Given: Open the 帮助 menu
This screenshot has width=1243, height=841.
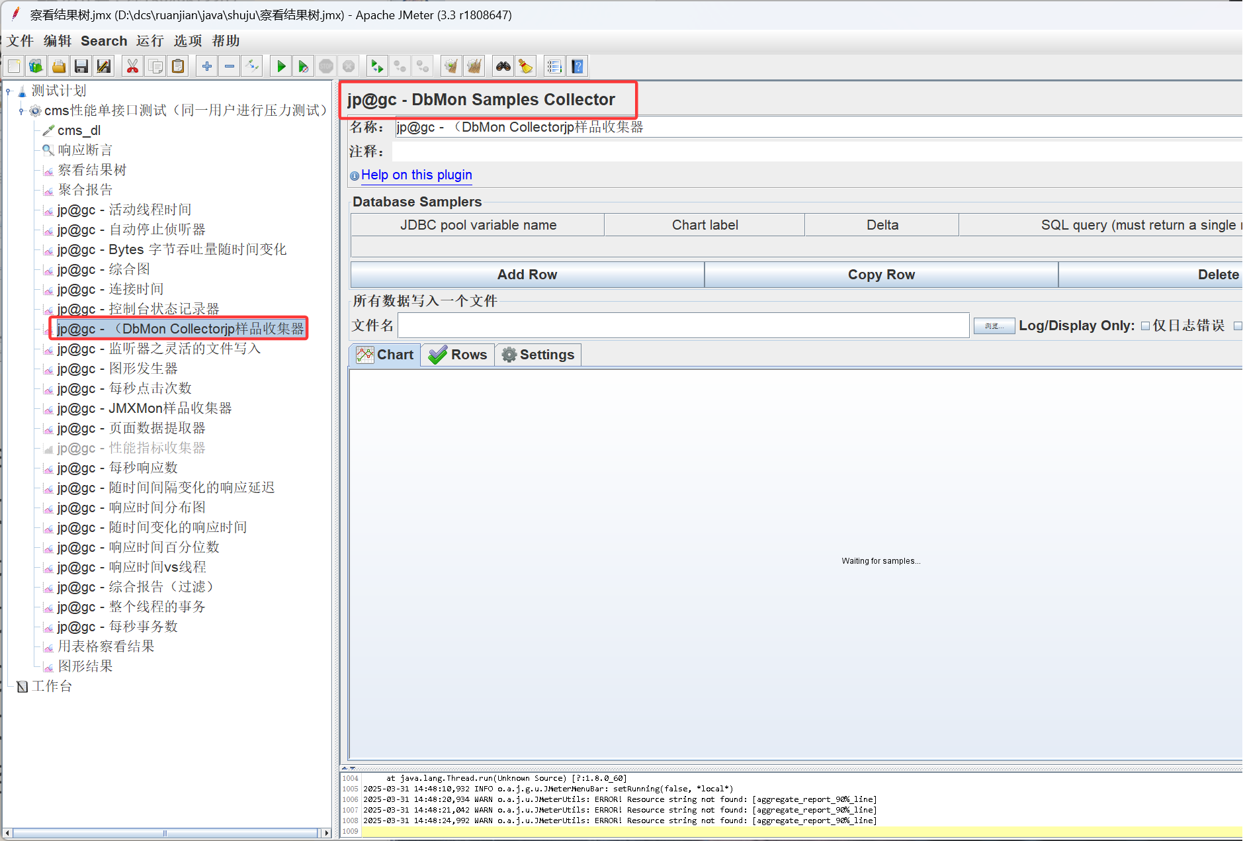Looking at the screenshot, I should pos(226,41).
